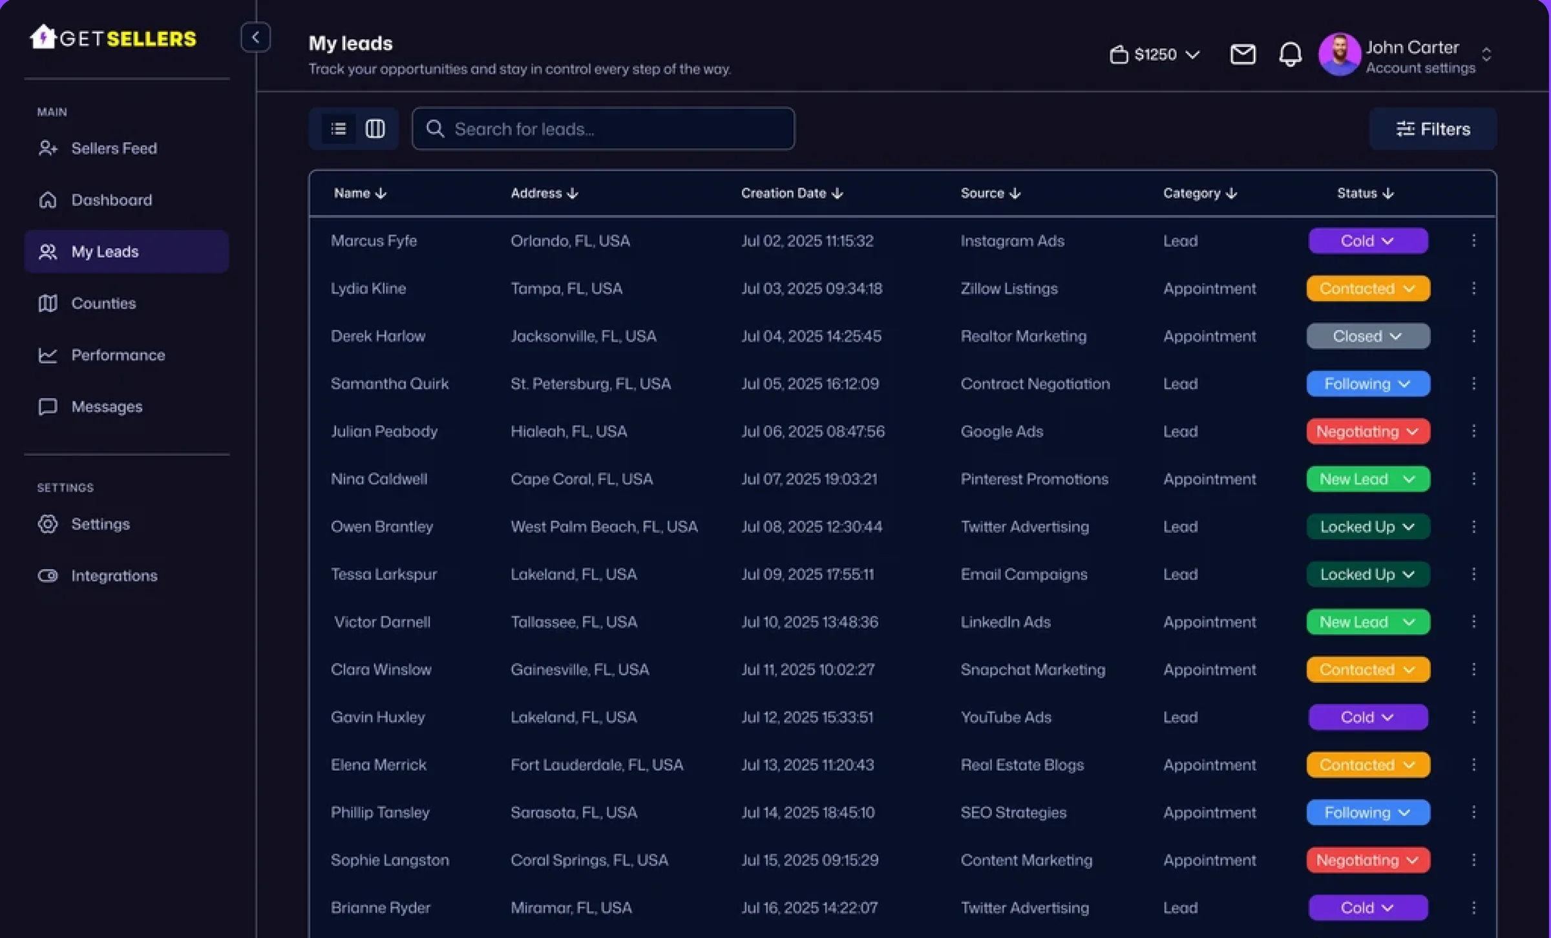Open more options for Marcus Fyfe row

[1473, 240]
